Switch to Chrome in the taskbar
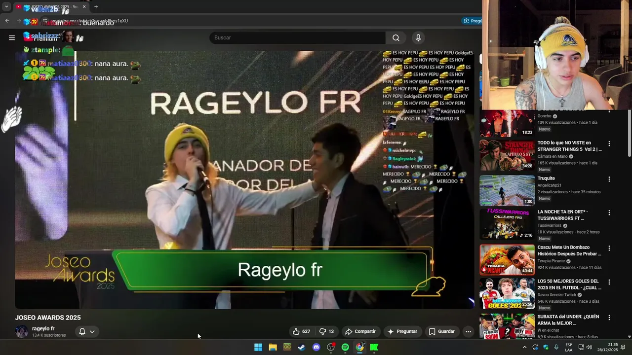 360,347
